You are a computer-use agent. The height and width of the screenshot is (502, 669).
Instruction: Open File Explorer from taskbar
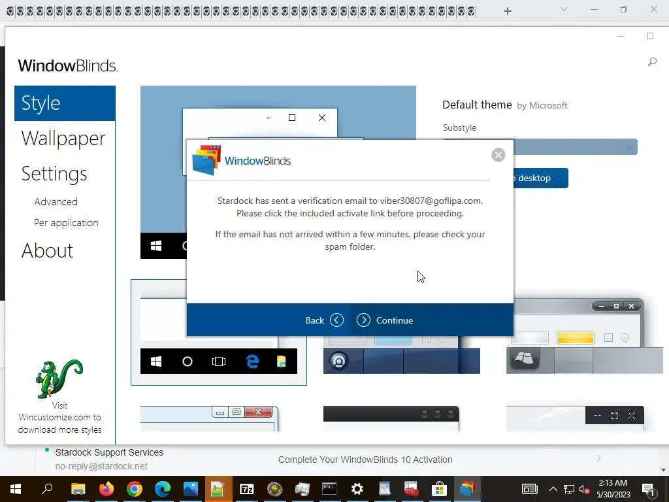[78, 489]
